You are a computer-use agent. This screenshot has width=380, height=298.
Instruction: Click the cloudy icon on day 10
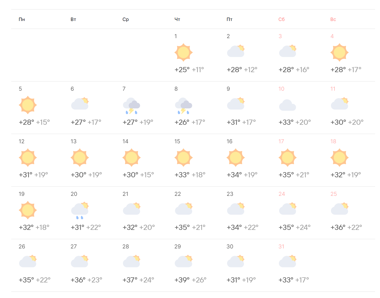[x=287, y=105]
